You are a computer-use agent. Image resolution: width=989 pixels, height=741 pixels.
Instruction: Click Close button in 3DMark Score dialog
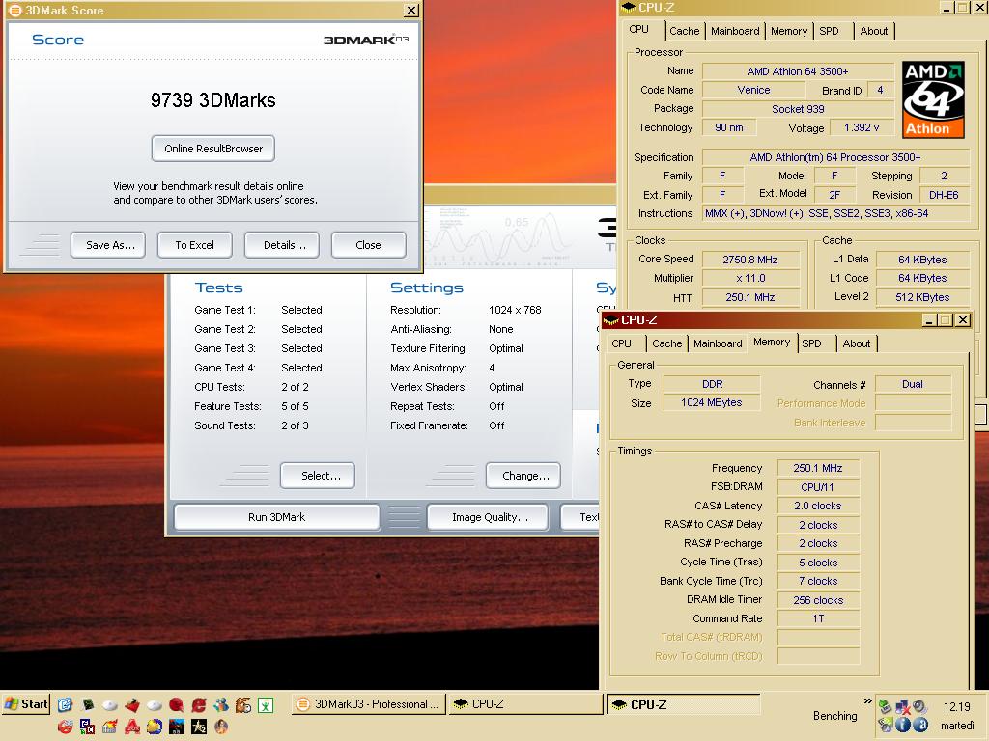pyautogui.click(x=368, y=245)
